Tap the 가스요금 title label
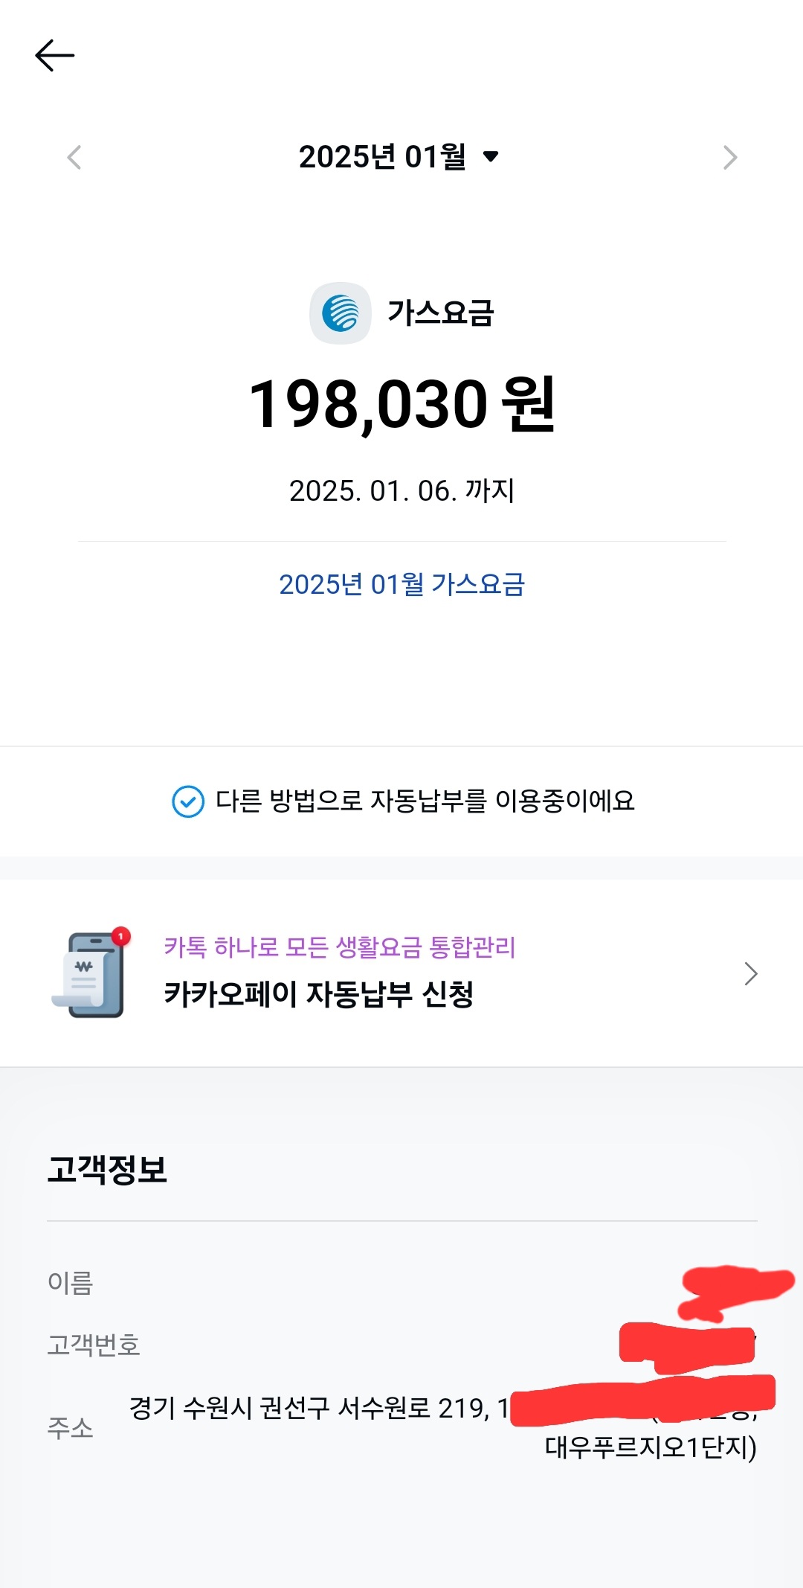Screen dimensions: 803x1588 click(x=440, y=313)
